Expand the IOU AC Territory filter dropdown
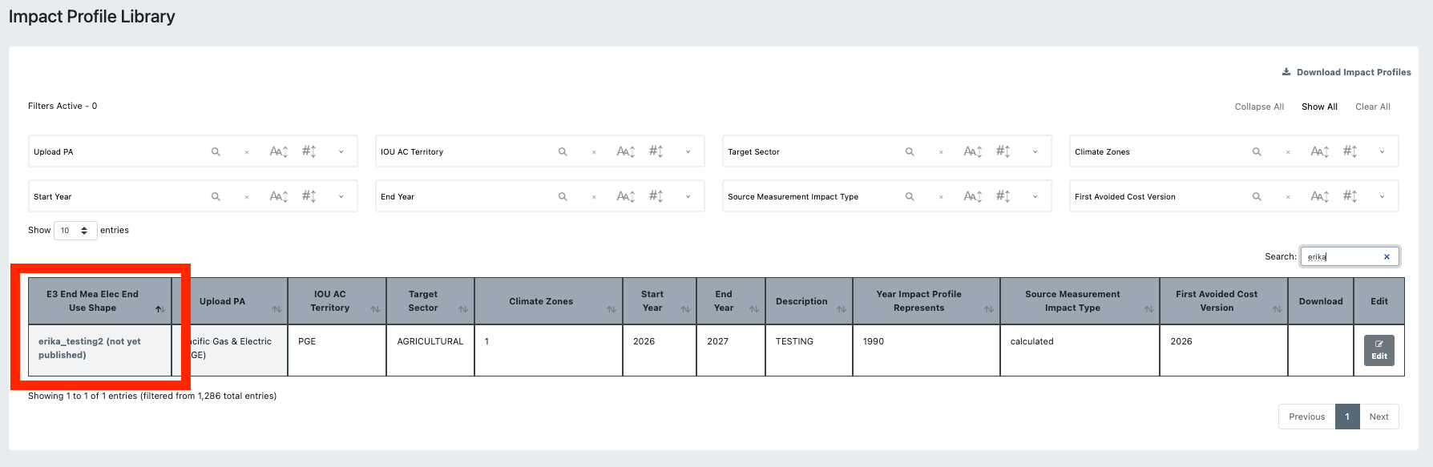The image size is (1433, 467). click(688, 152)
